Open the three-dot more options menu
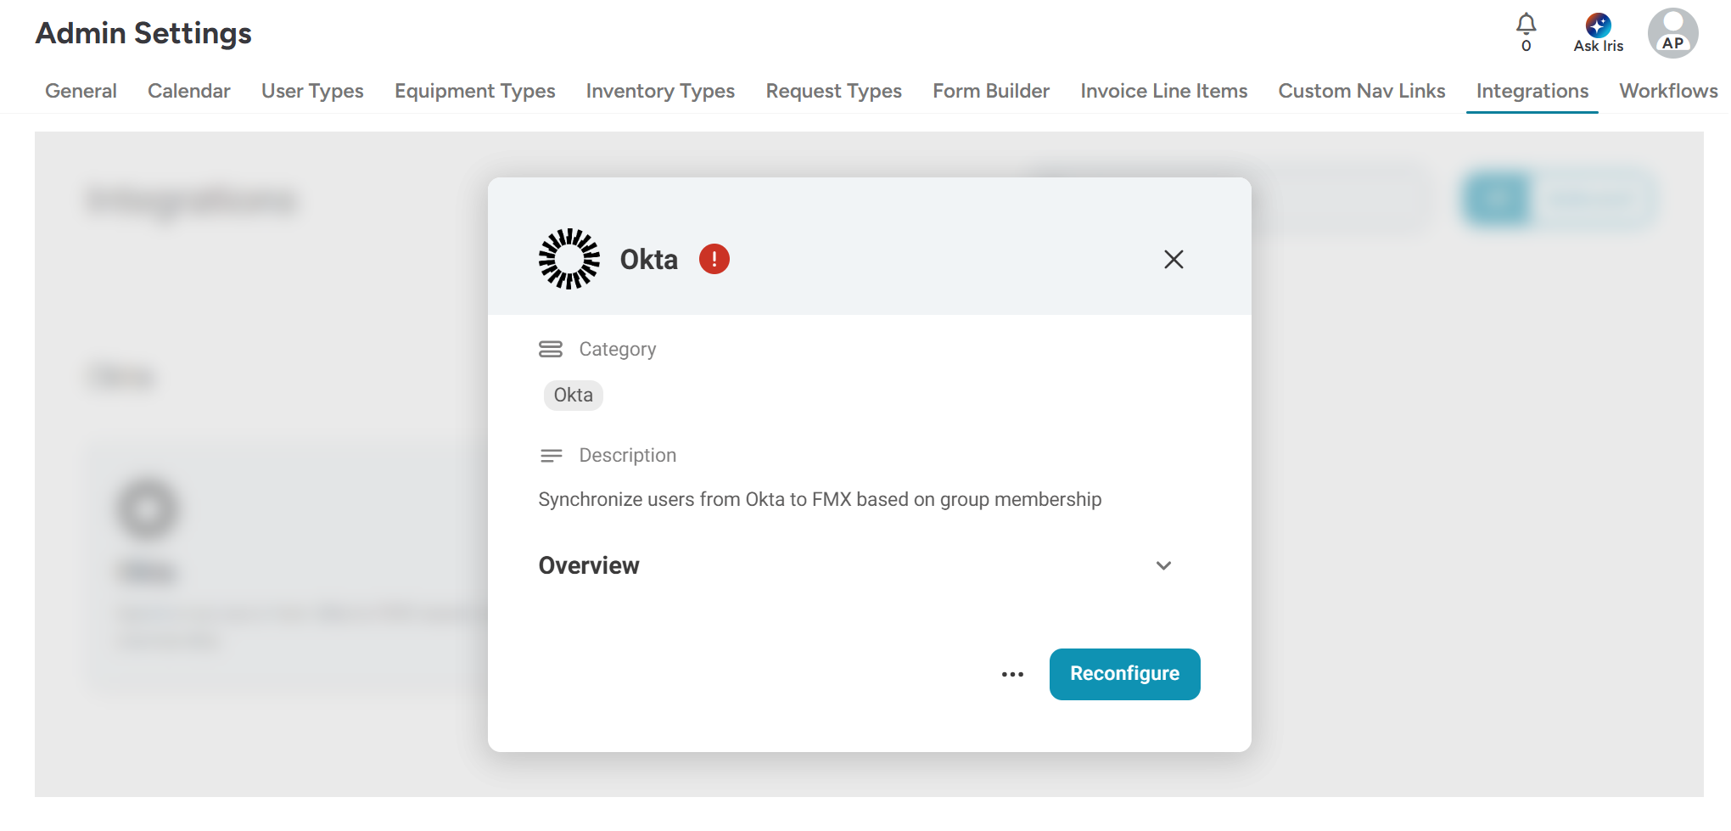The width and height of the screenshot is (1731, 831). coord(1012,675)
